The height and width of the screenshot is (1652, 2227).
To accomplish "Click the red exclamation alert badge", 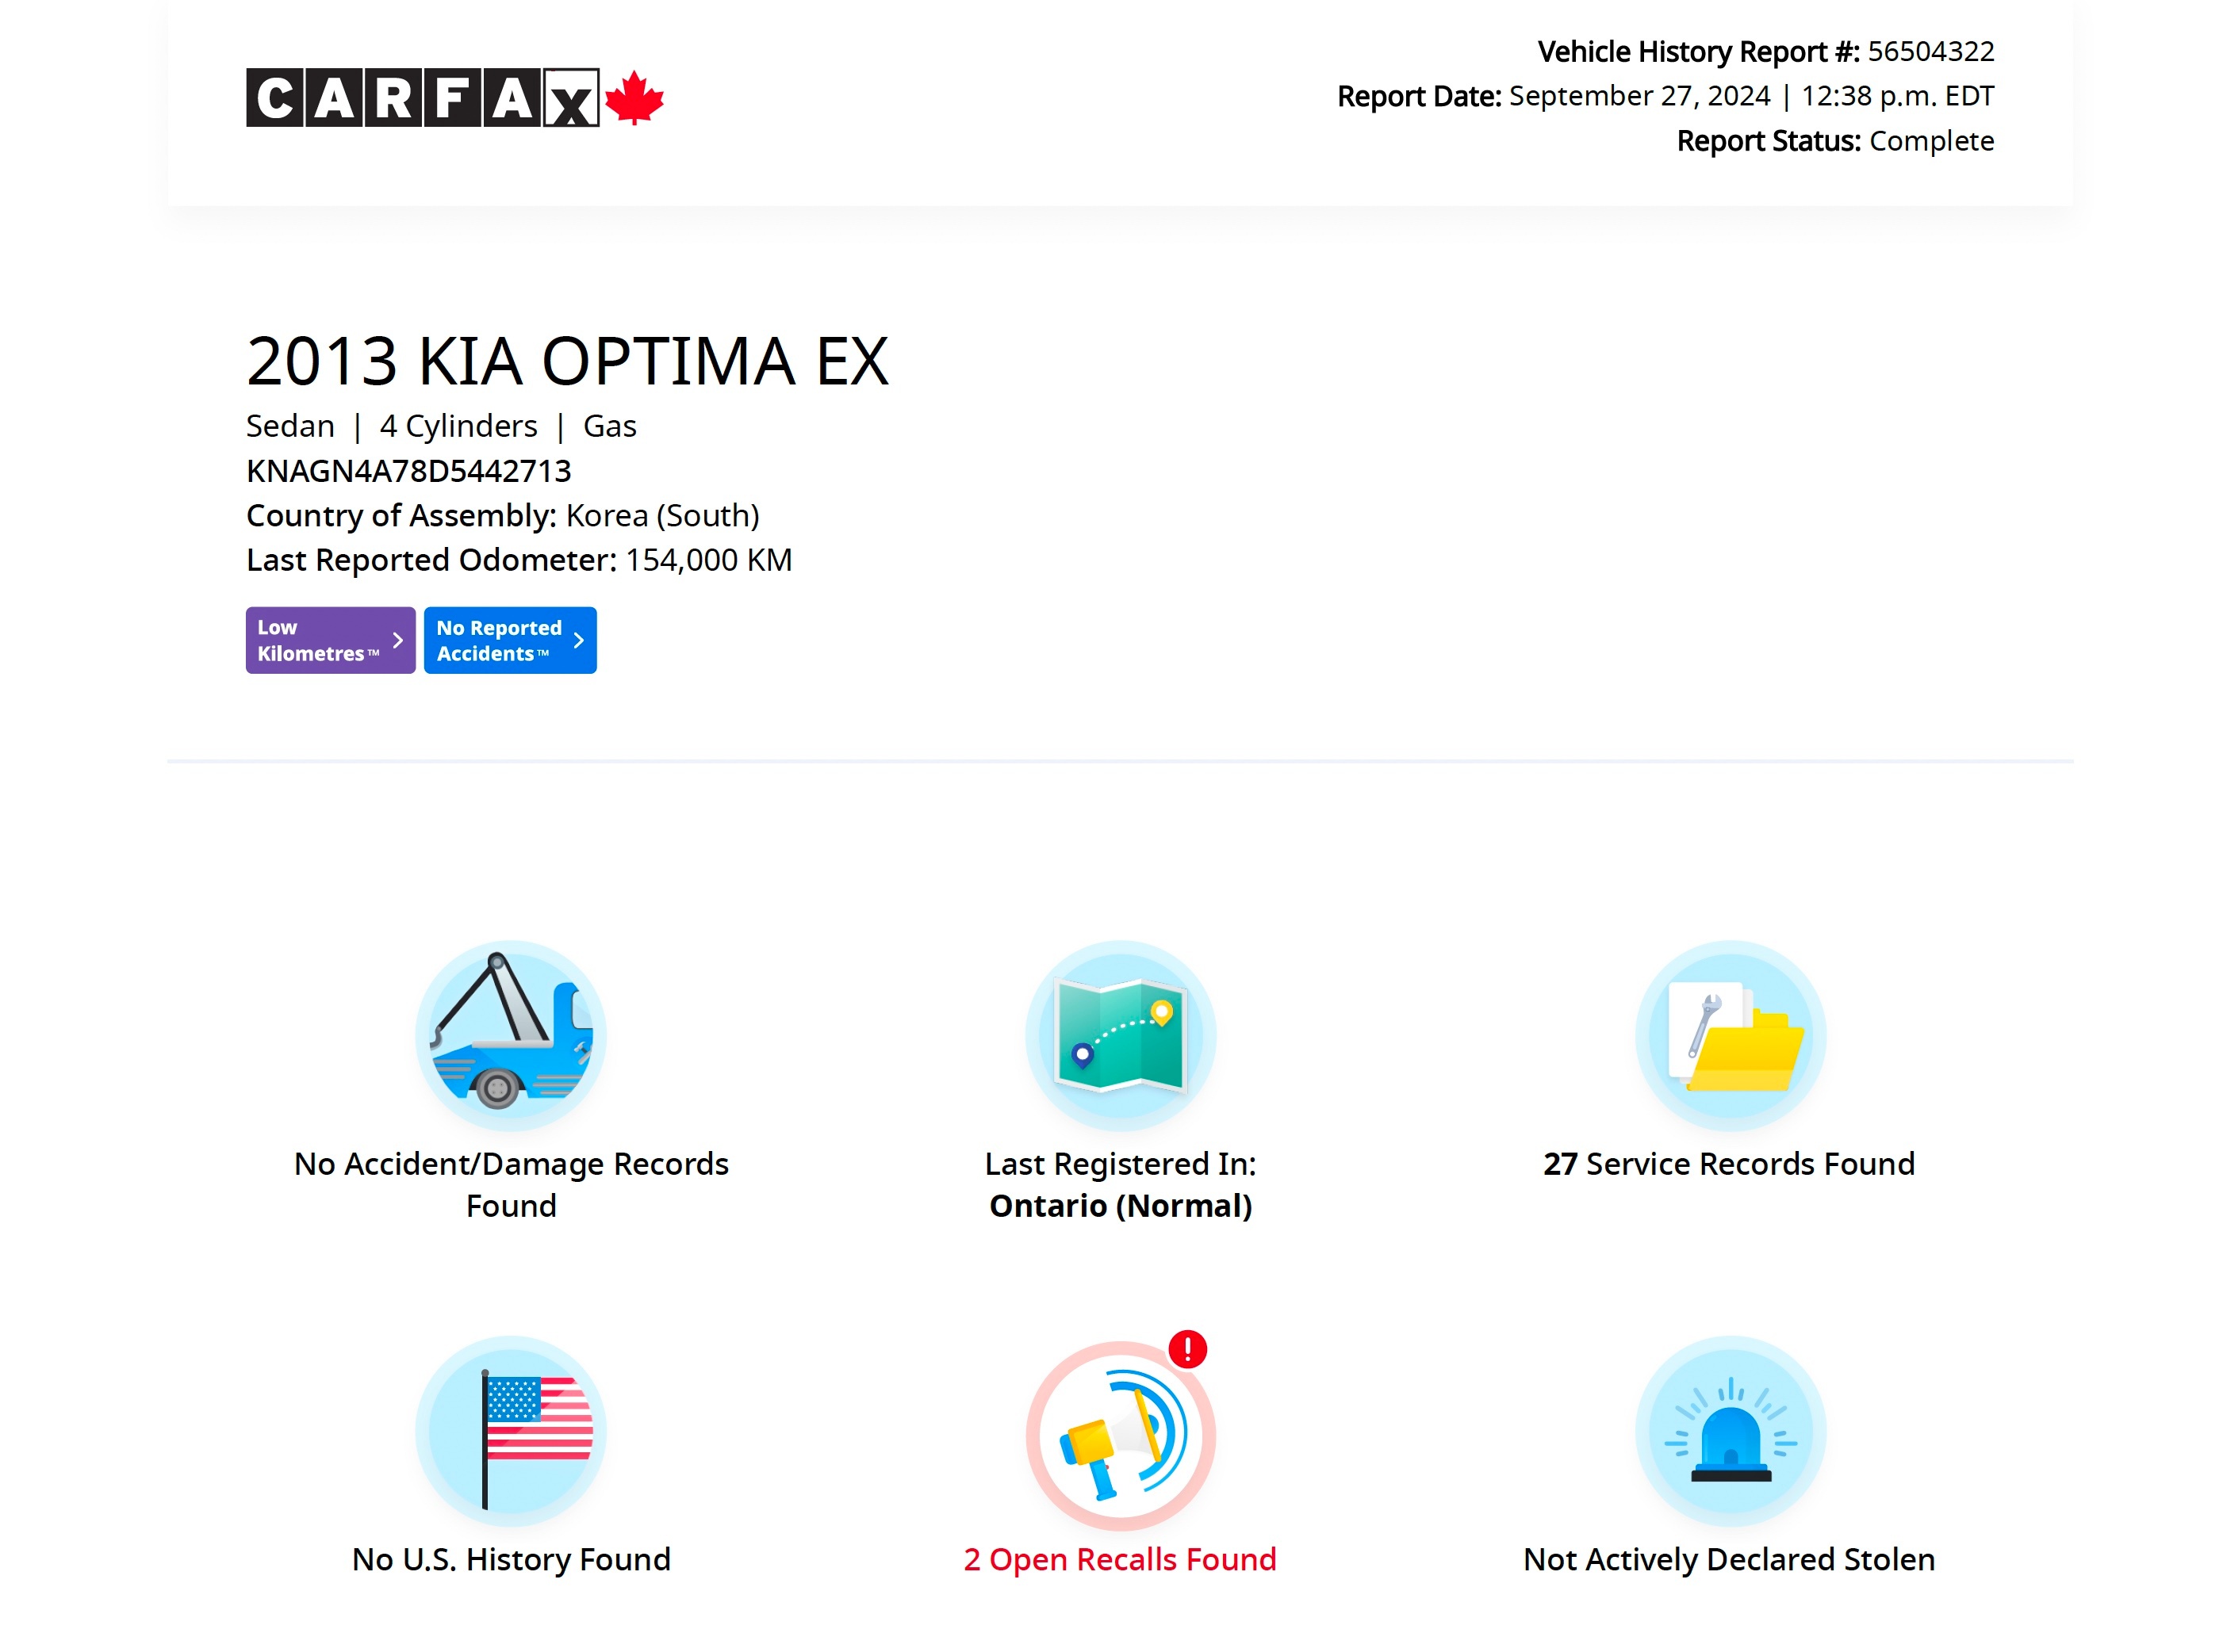I will 1187,1349.
